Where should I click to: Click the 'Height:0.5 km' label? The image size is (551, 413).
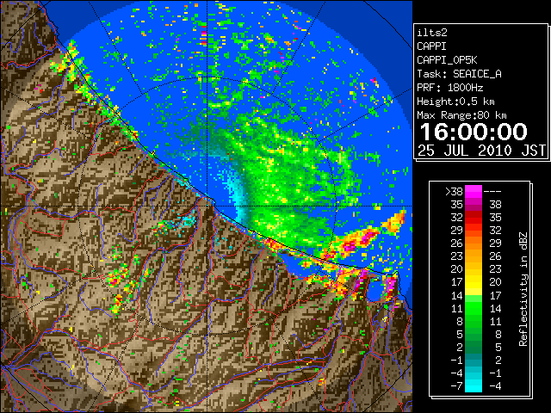455,102
